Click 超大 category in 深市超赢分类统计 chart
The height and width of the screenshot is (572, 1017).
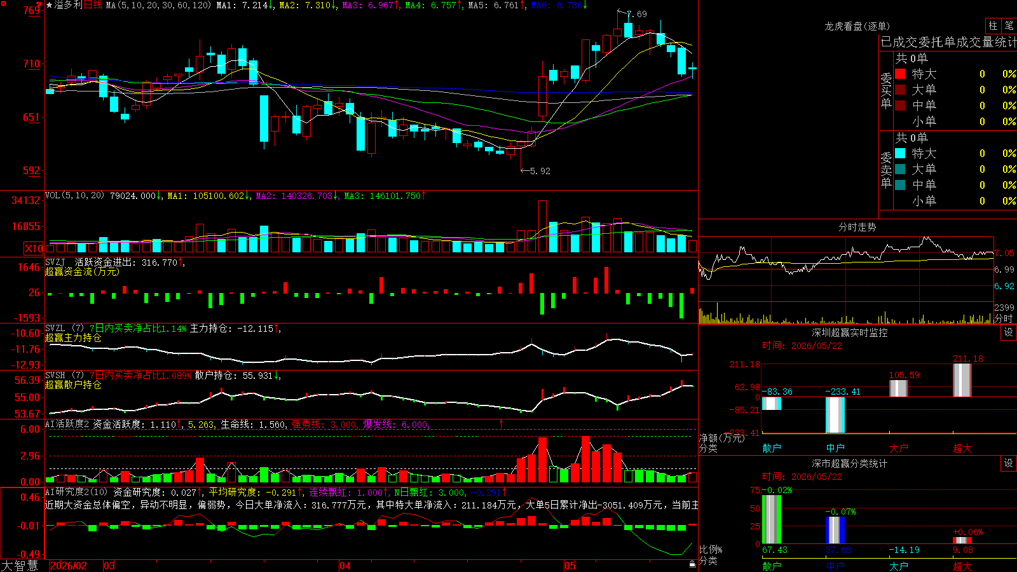962,566
